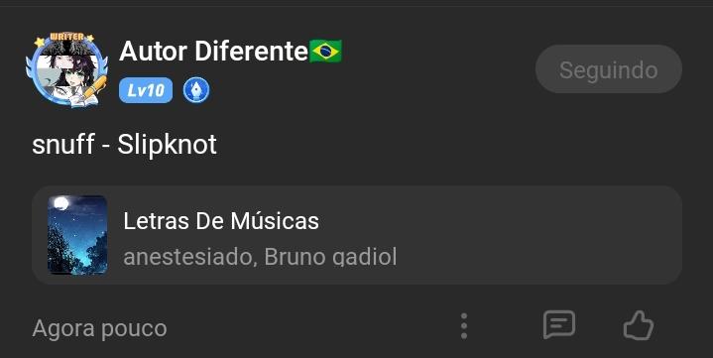Image resolution: width=713 pixels, height=358 pixels.
Task: Open the three-dot options menu
Action: pyautogui.click(x=464, y=325)
